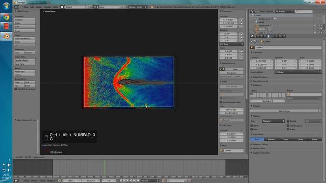
Task: Click the Scene icon in the outliner
Action: pos(253,16)
